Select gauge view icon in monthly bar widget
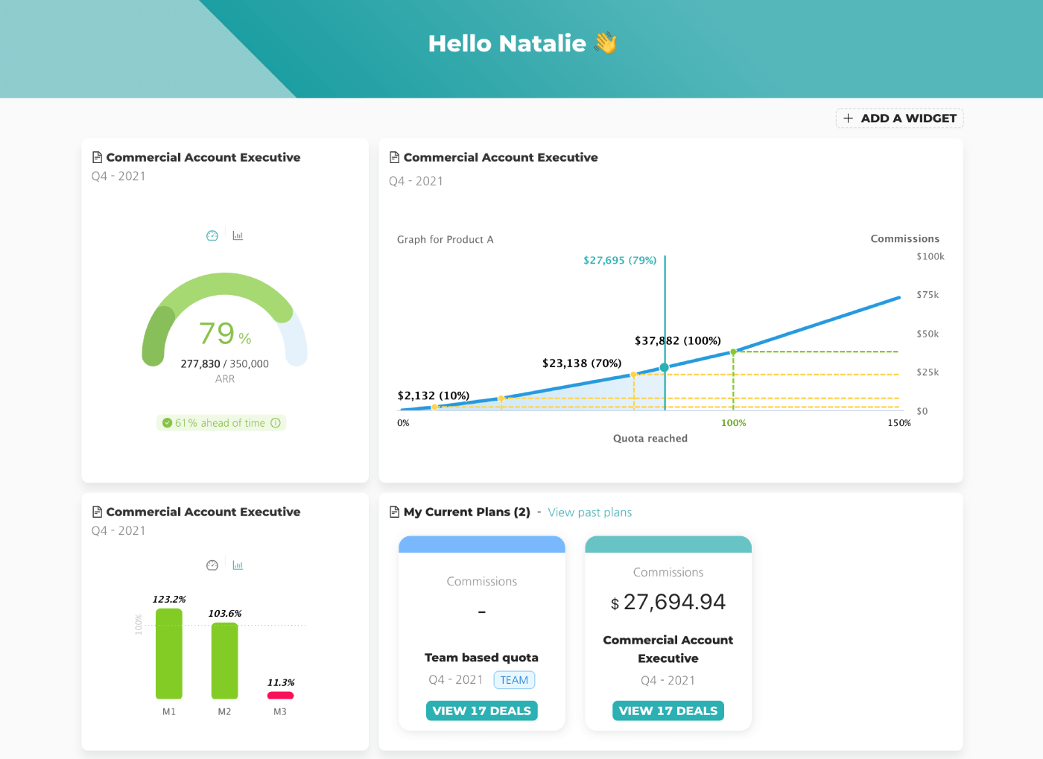This screenshot has width=1043, height=759. tap(212, 565)
